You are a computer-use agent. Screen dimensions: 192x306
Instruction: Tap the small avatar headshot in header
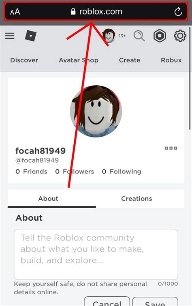coord(109,36)
